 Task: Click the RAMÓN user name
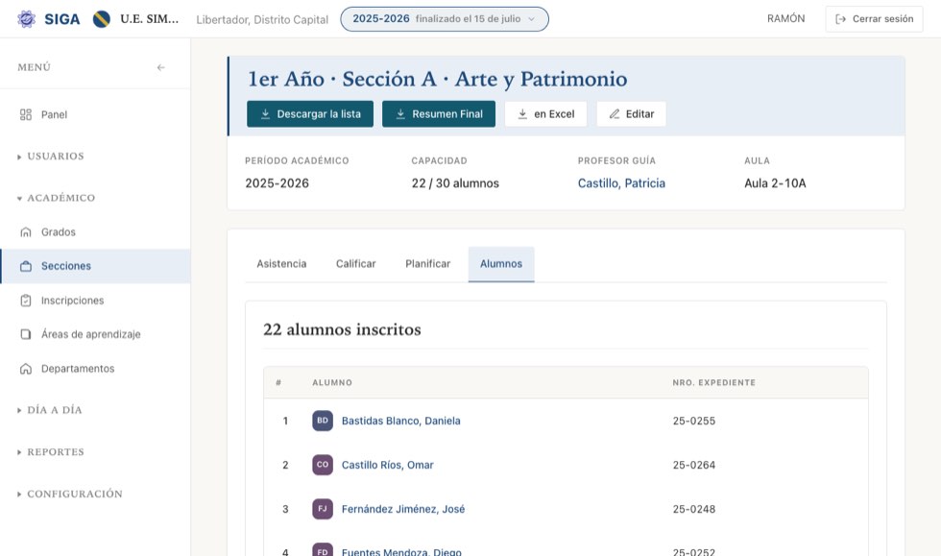(x=785, y=18)
